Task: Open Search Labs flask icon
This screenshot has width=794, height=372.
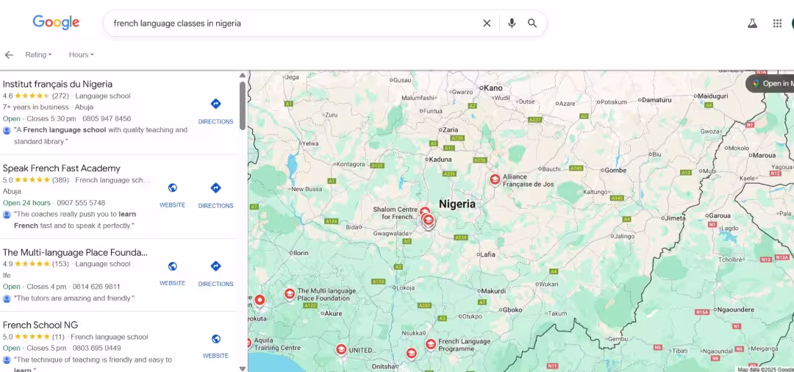Action: click(753, 24)
